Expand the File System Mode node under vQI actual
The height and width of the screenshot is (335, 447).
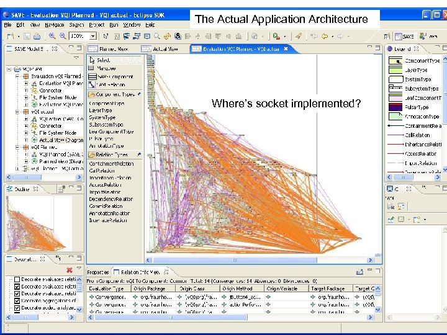[26, 133]
